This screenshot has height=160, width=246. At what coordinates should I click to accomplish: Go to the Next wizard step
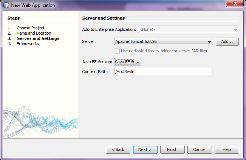pos(145,149)
